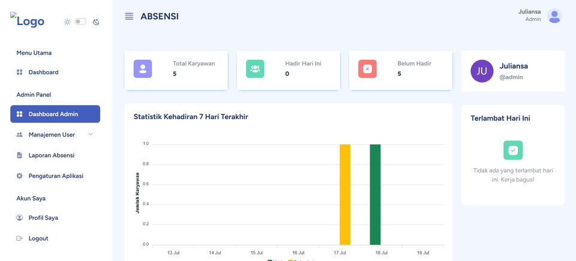The width and height of the screenshot is (576, 261).
Task: Open Manajemen User submenu
Action: pyautogui.click(x=55, y=135)
